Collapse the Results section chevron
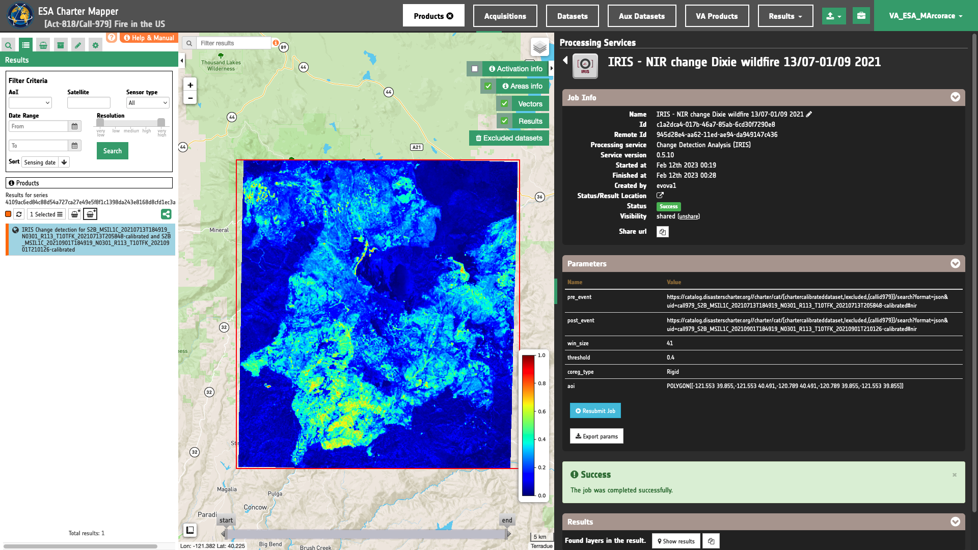The image size is (978, 550). (x=955, y=521)
